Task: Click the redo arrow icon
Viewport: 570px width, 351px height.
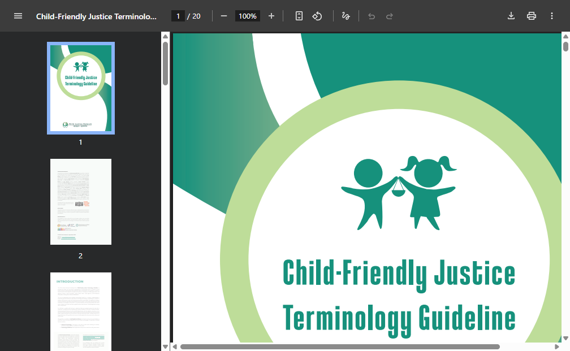Action: (x=389, y=16)
